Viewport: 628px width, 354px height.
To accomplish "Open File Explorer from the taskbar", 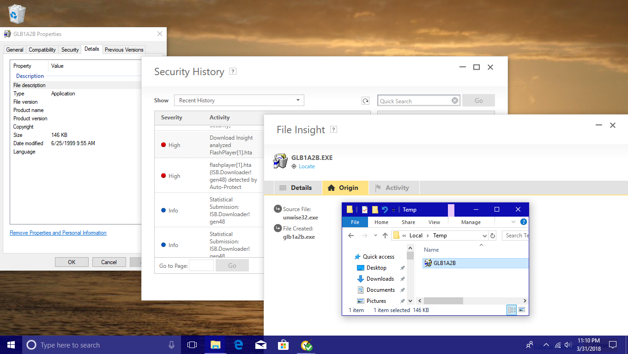I will [215, 345].
